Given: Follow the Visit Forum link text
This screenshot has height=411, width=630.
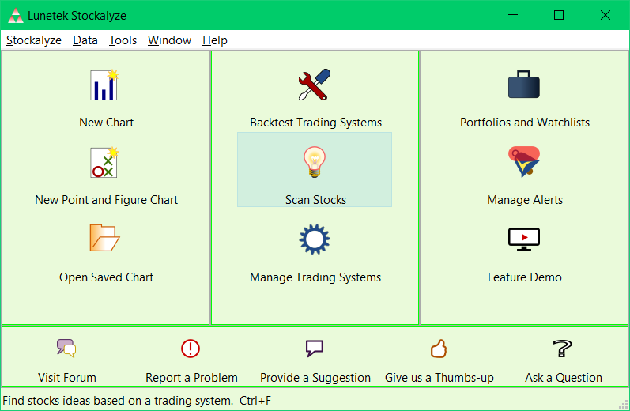Looking at the screenshot, I should [x=67, y=378].
